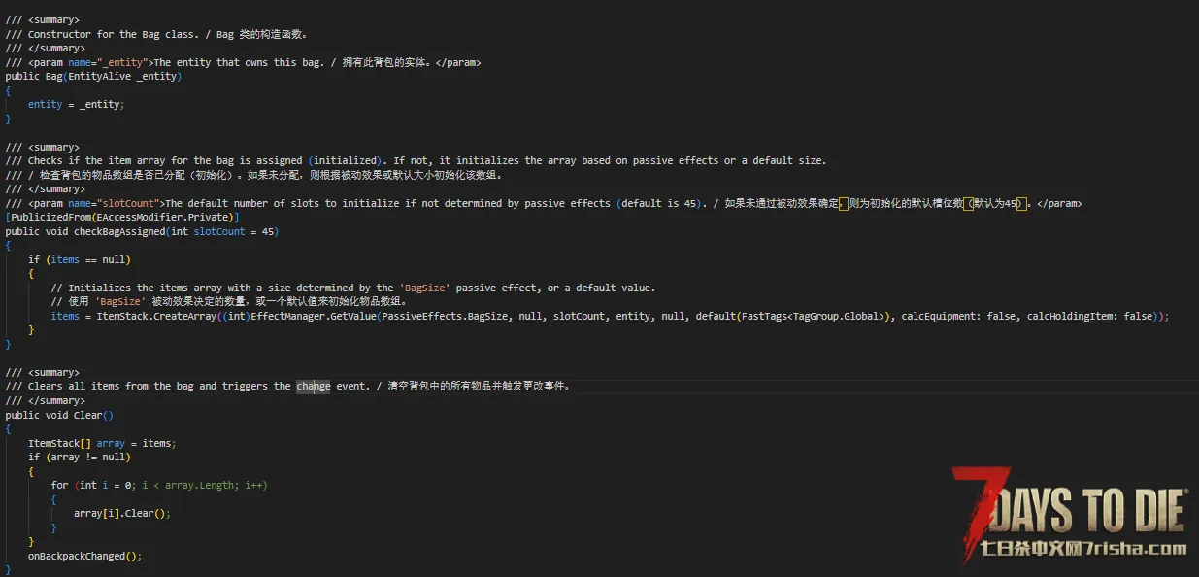The width and height of the screenshot is (1199, 577).
Task: Click 'FastTags<TagGroup.Global>' in default expression
Action: tap(813, 316)
